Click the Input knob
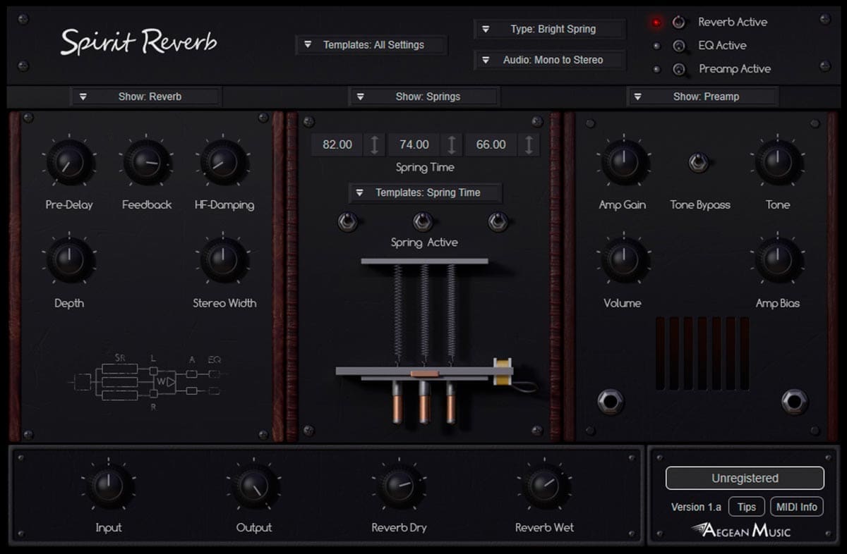Viewport: 847px width, 554px height. tap(109, 486)
